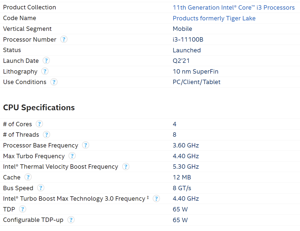Click the Launched status text

tap(187, 50)
